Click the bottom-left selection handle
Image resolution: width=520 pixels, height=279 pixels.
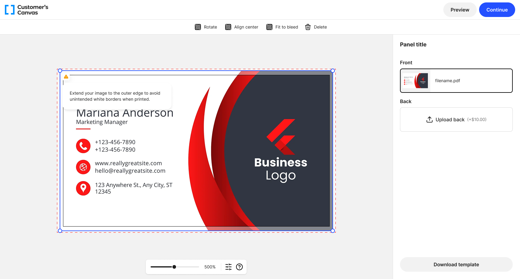pos(60,231)
